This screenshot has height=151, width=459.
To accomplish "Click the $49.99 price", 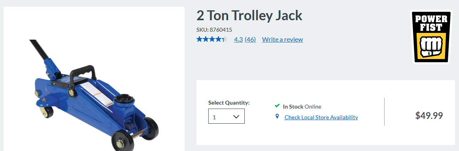I will click(429, 115).
